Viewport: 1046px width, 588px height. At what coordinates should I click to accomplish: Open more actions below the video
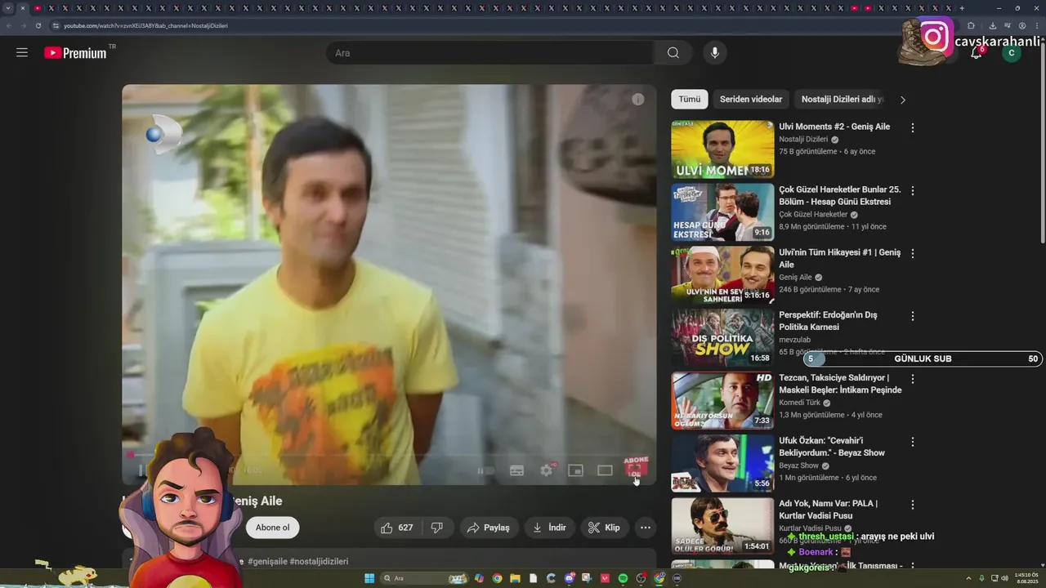click(646, 528)
